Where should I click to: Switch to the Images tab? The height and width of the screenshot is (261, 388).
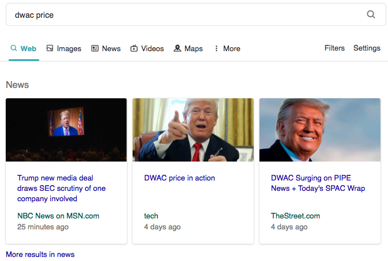tap(69, 49)
